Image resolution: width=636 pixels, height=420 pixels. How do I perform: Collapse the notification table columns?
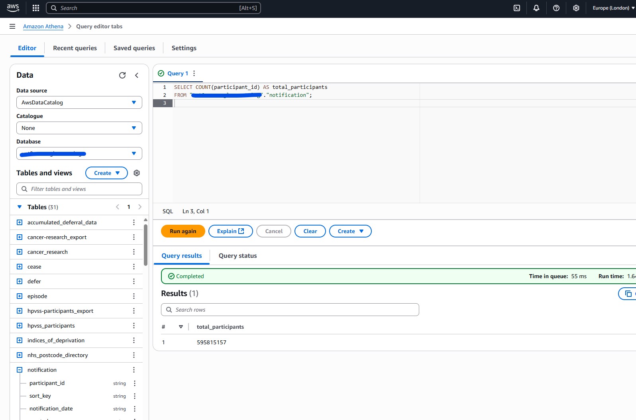[x=20, y=370]
